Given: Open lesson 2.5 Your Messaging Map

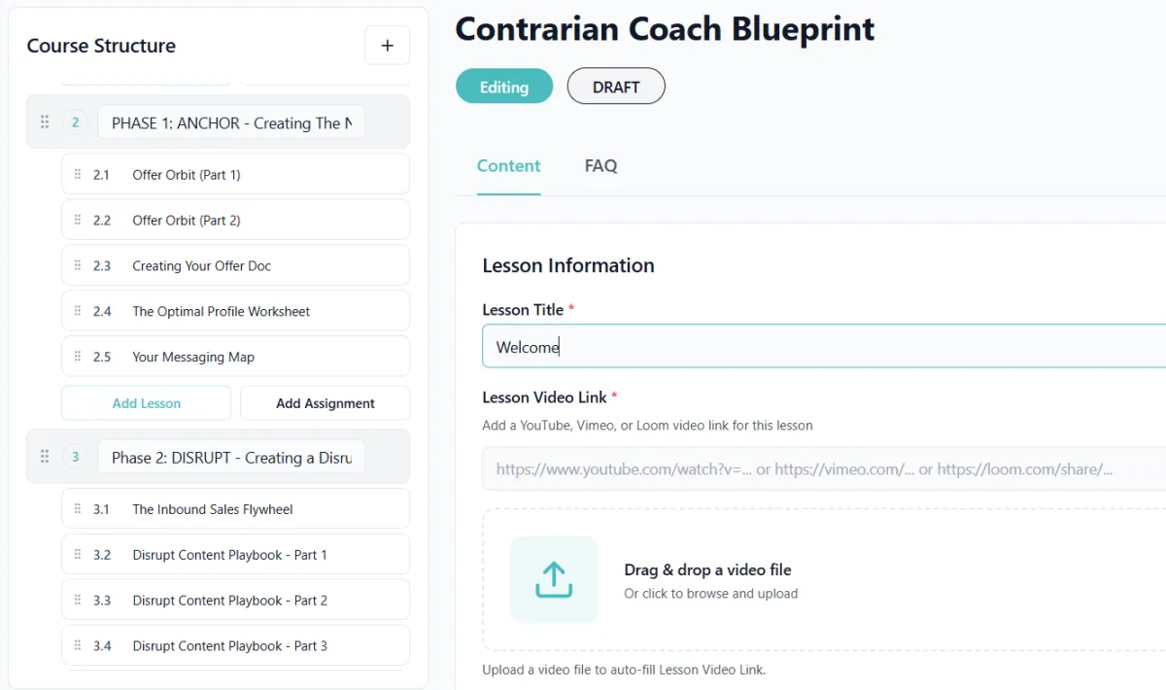Looking at the screenshot, I should (235, 357).
